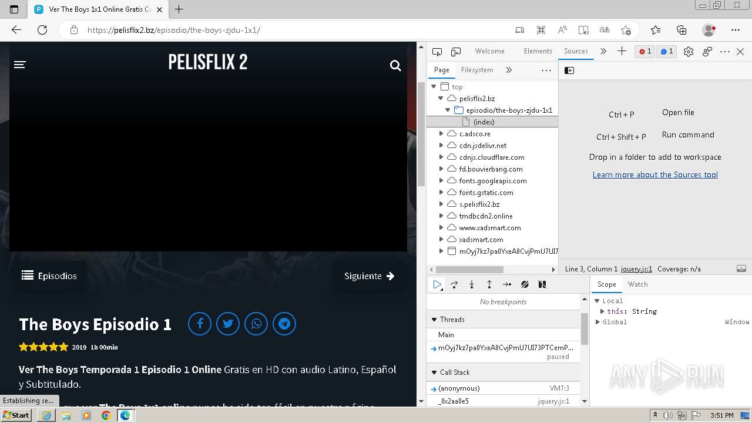
Task: Open the (index) file
Action: click(x=484, y=122)
